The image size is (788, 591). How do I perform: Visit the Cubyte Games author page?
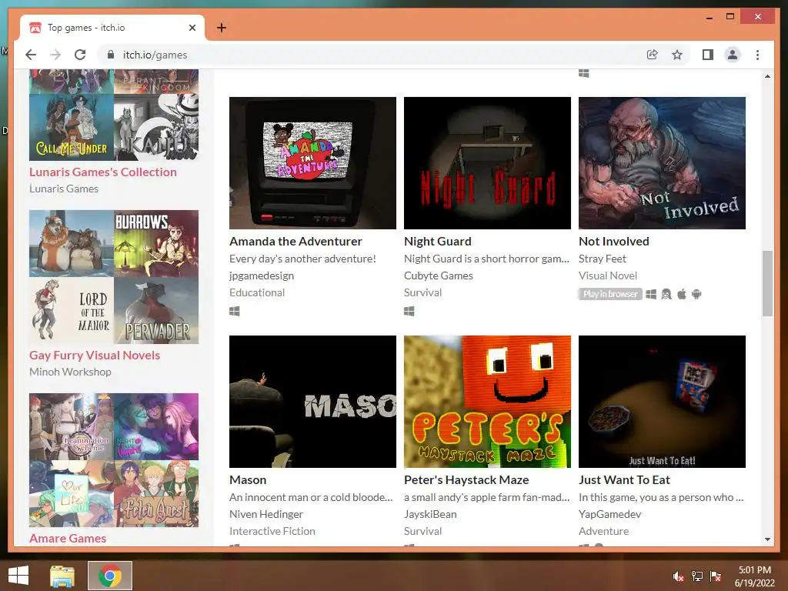pos(438,275)
